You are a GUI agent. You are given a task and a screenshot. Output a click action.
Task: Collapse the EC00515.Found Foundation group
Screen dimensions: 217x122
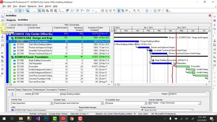(x=10, y=57)
